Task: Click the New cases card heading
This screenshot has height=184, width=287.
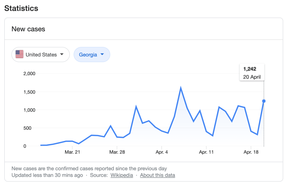Action: point(28,29)
